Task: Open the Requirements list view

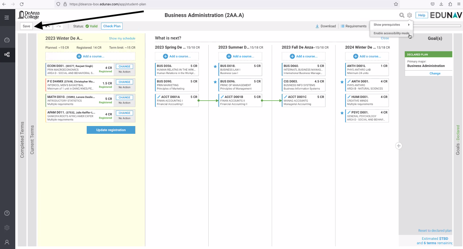Action: tap(353, 26)
